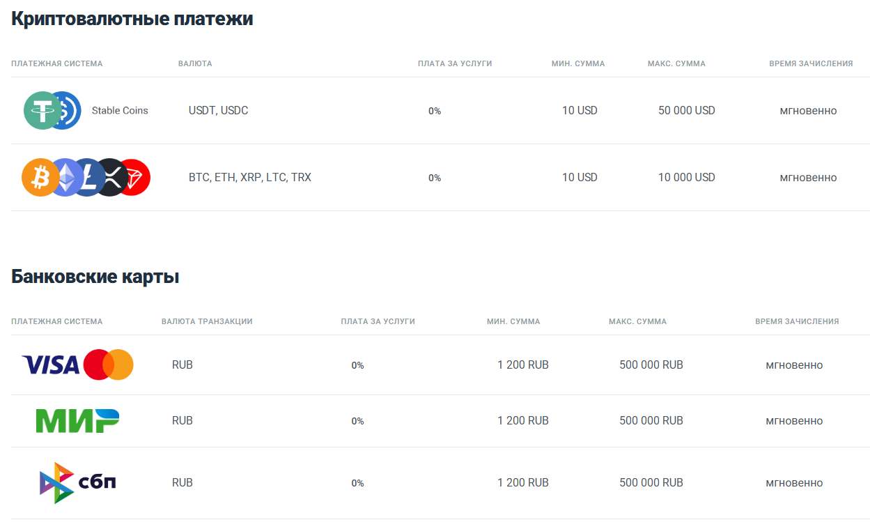Click the red TRON logo
The width and height of the screenshot is (870, 529).
click(134, 177)
